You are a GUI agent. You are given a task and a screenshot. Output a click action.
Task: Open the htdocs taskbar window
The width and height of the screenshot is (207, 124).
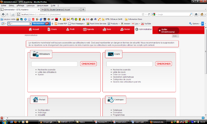84,122
